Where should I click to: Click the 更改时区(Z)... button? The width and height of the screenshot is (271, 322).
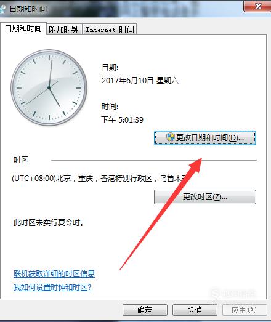tap(205, 197)
